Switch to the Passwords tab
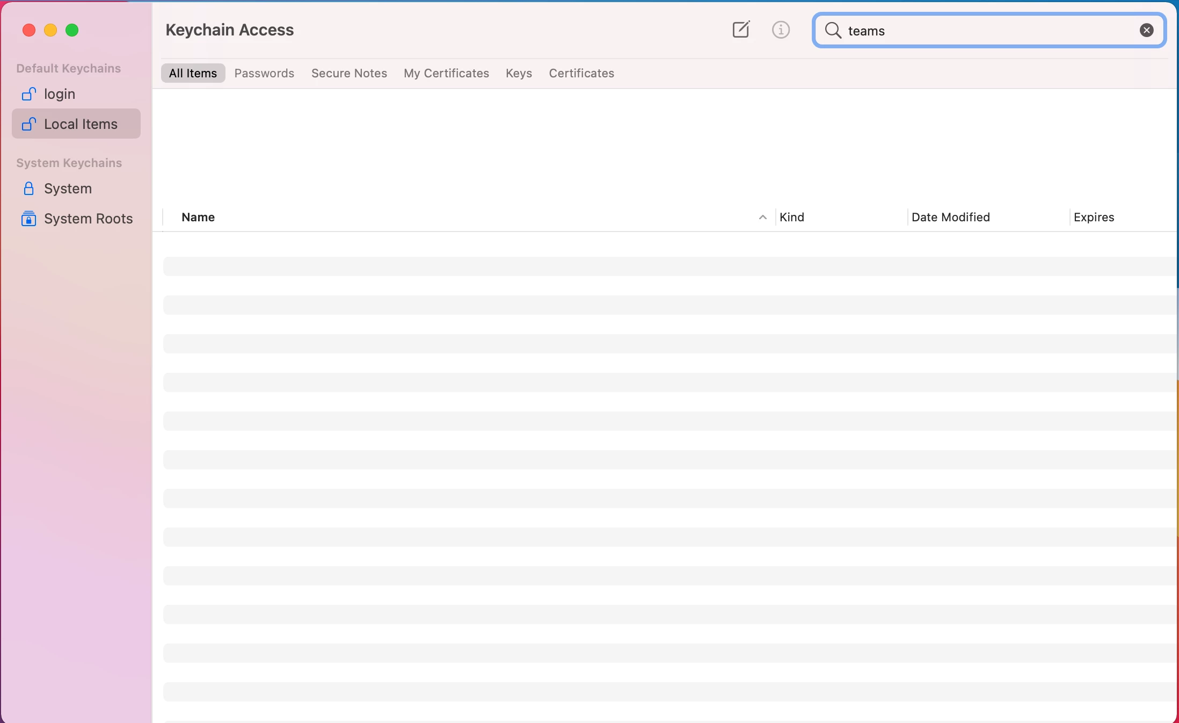 (x=264, y=73)
